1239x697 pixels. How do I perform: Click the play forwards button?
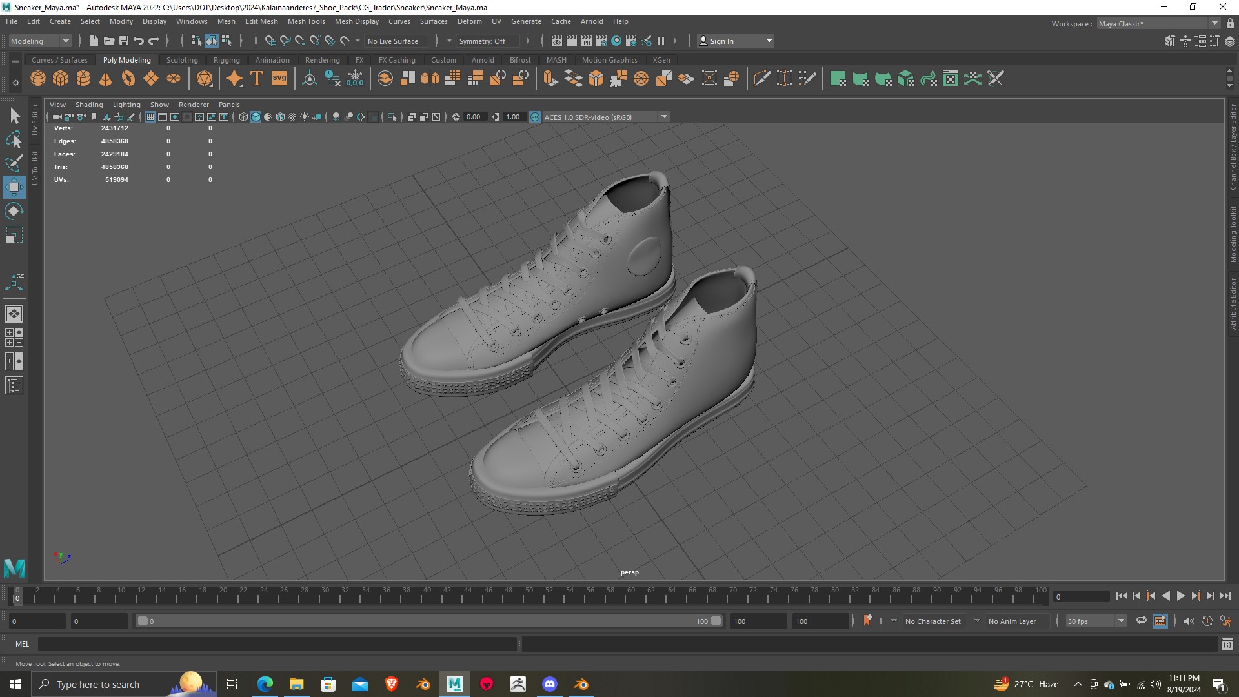coord(1180,596)
